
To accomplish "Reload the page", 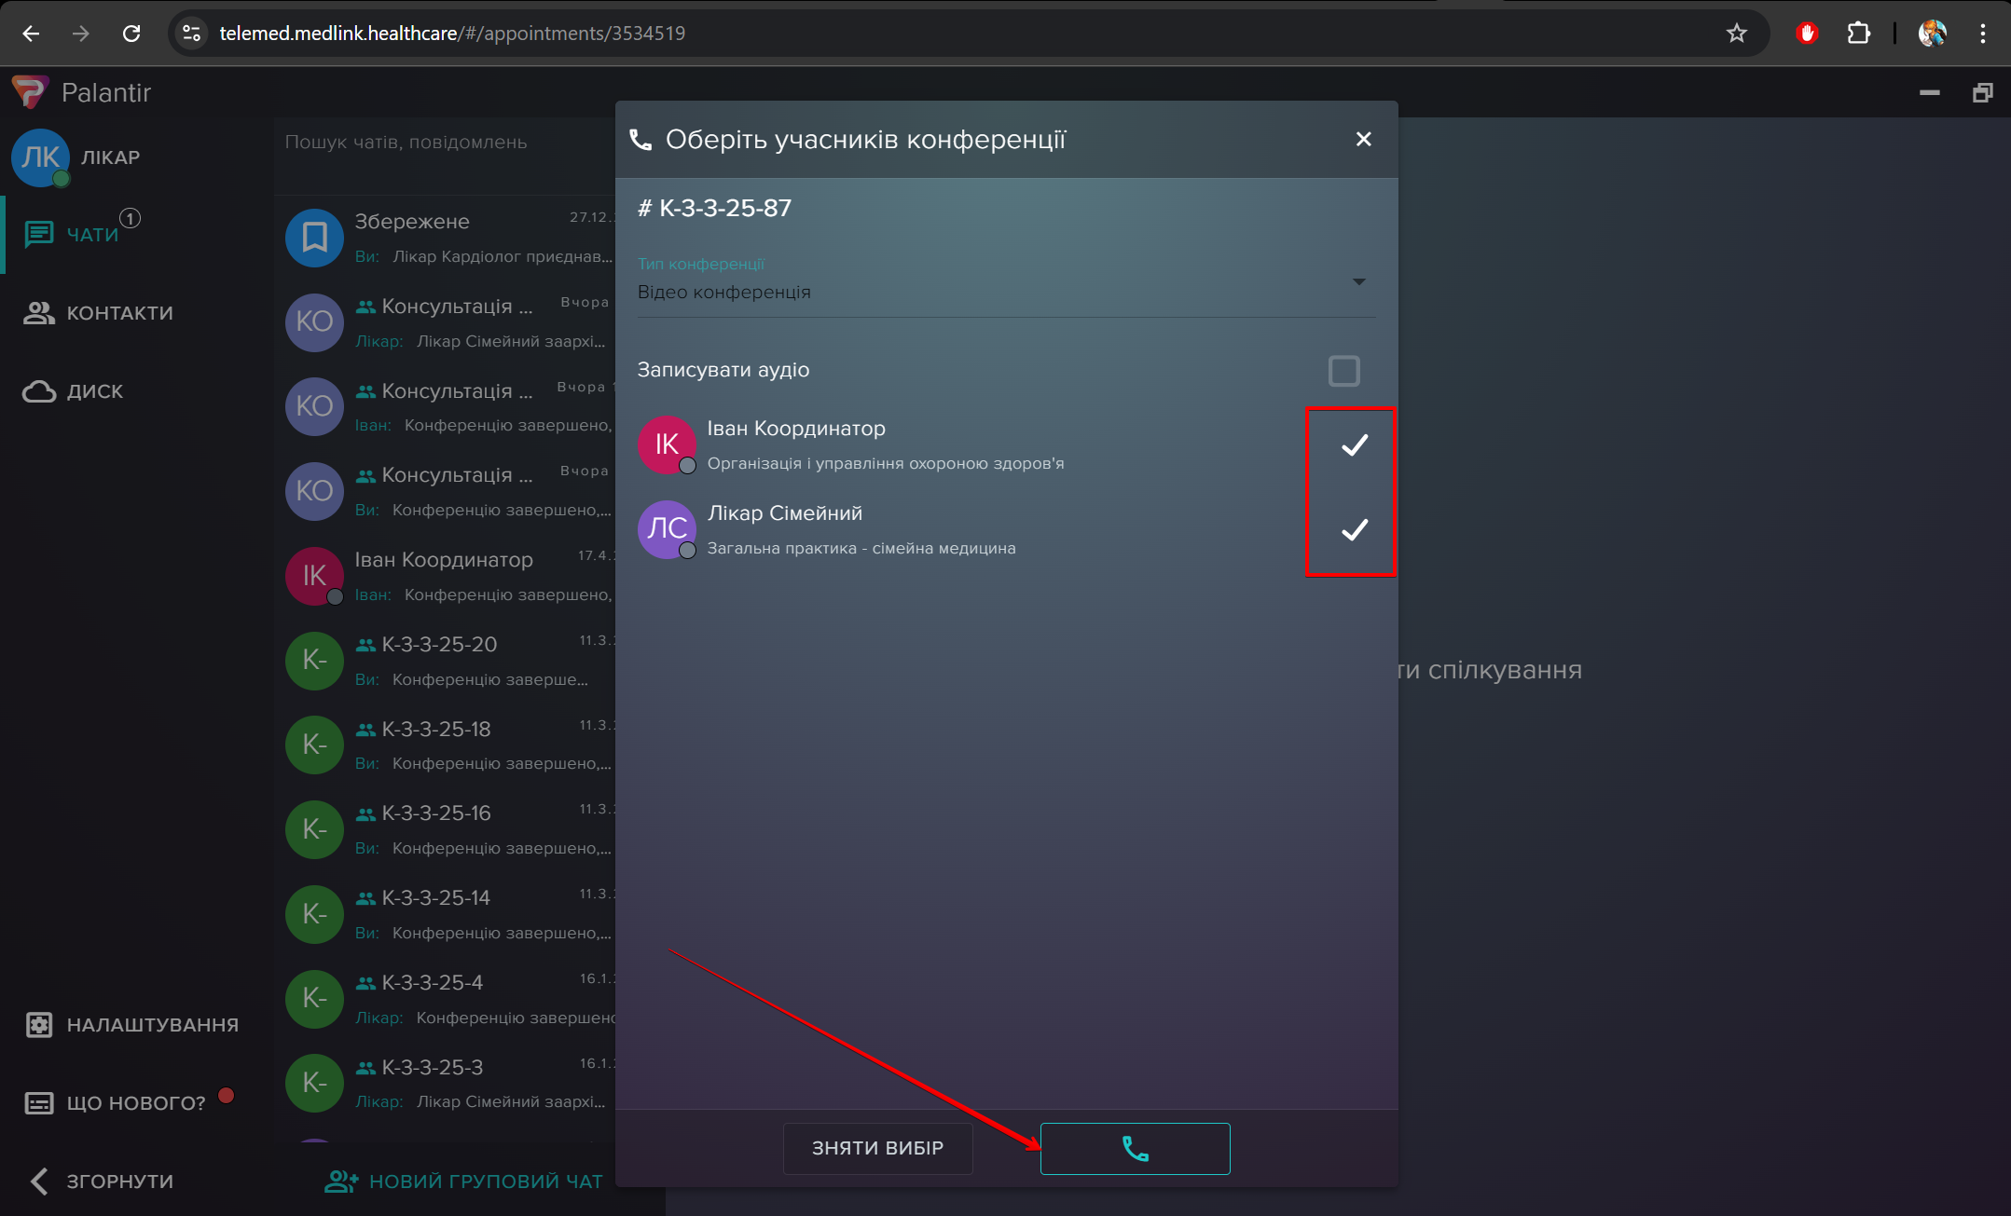I will pos(131,34).
